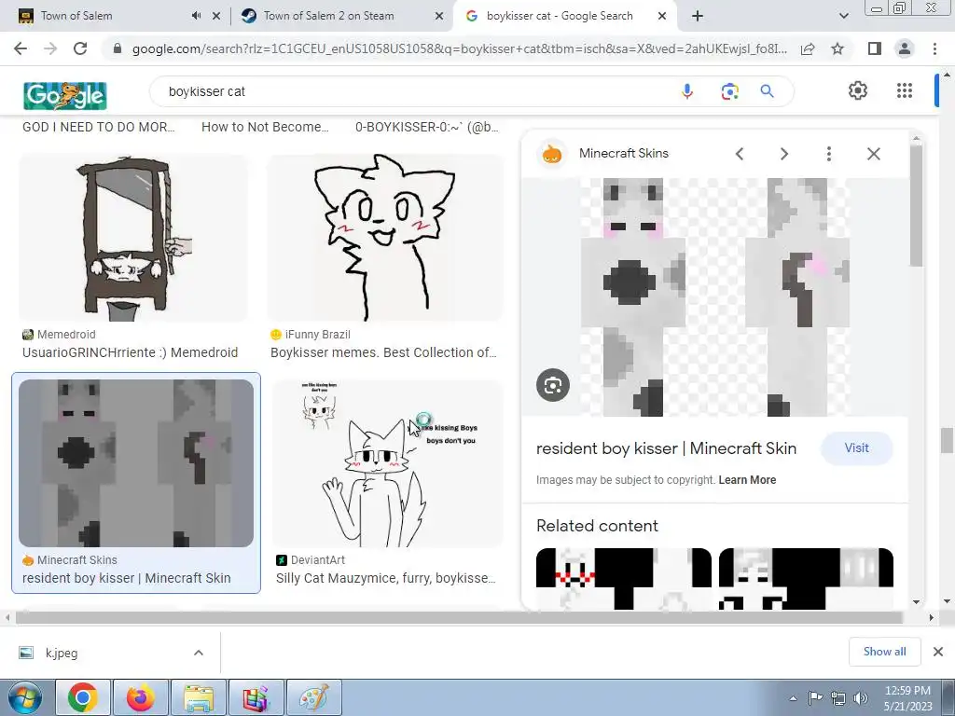The width and height of the screenshot is (955, 716).
Task: Open the volume control in system tray
Action: (860, 698)
